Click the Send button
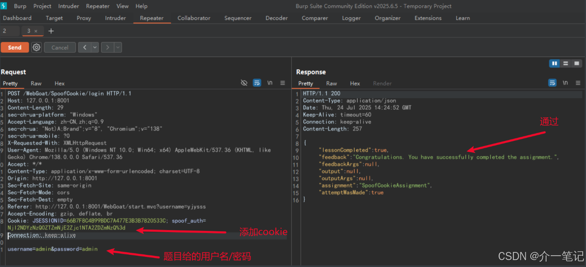Viewport: 586px width, 267px height. 15,47
